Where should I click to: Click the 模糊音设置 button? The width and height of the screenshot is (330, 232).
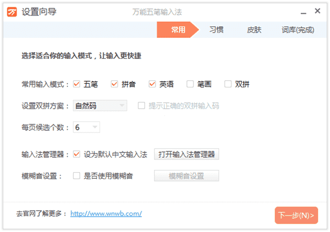(x=186, y=176)
